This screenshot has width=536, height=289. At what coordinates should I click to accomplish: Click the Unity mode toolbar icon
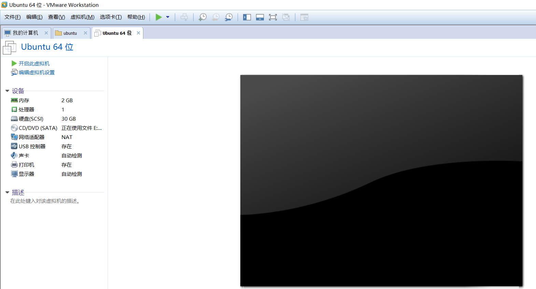pyautogui.click(x=286, y=17)
